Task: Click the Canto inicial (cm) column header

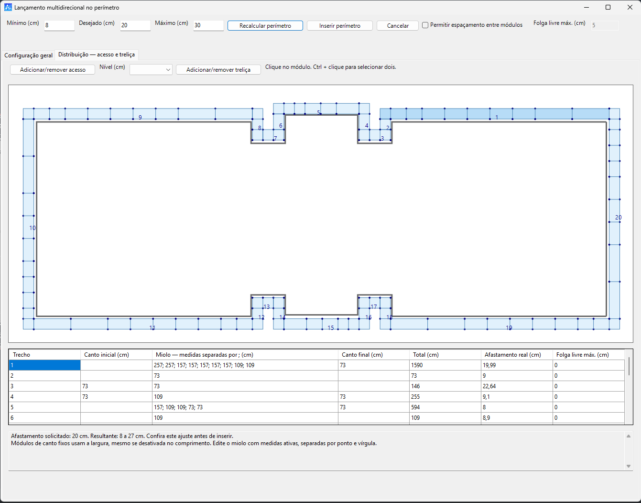Action: coord(116,355)
